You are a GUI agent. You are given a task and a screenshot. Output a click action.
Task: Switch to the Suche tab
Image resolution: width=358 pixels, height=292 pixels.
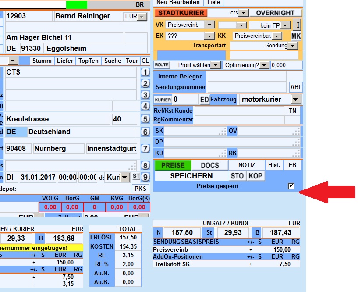tap(113, 61)
